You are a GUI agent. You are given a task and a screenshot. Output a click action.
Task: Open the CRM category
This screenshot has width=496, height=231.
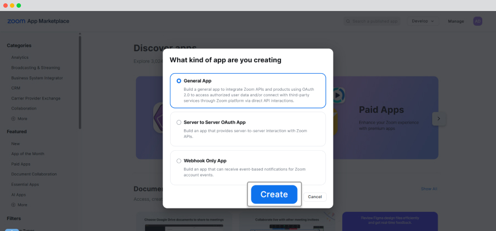16,88
